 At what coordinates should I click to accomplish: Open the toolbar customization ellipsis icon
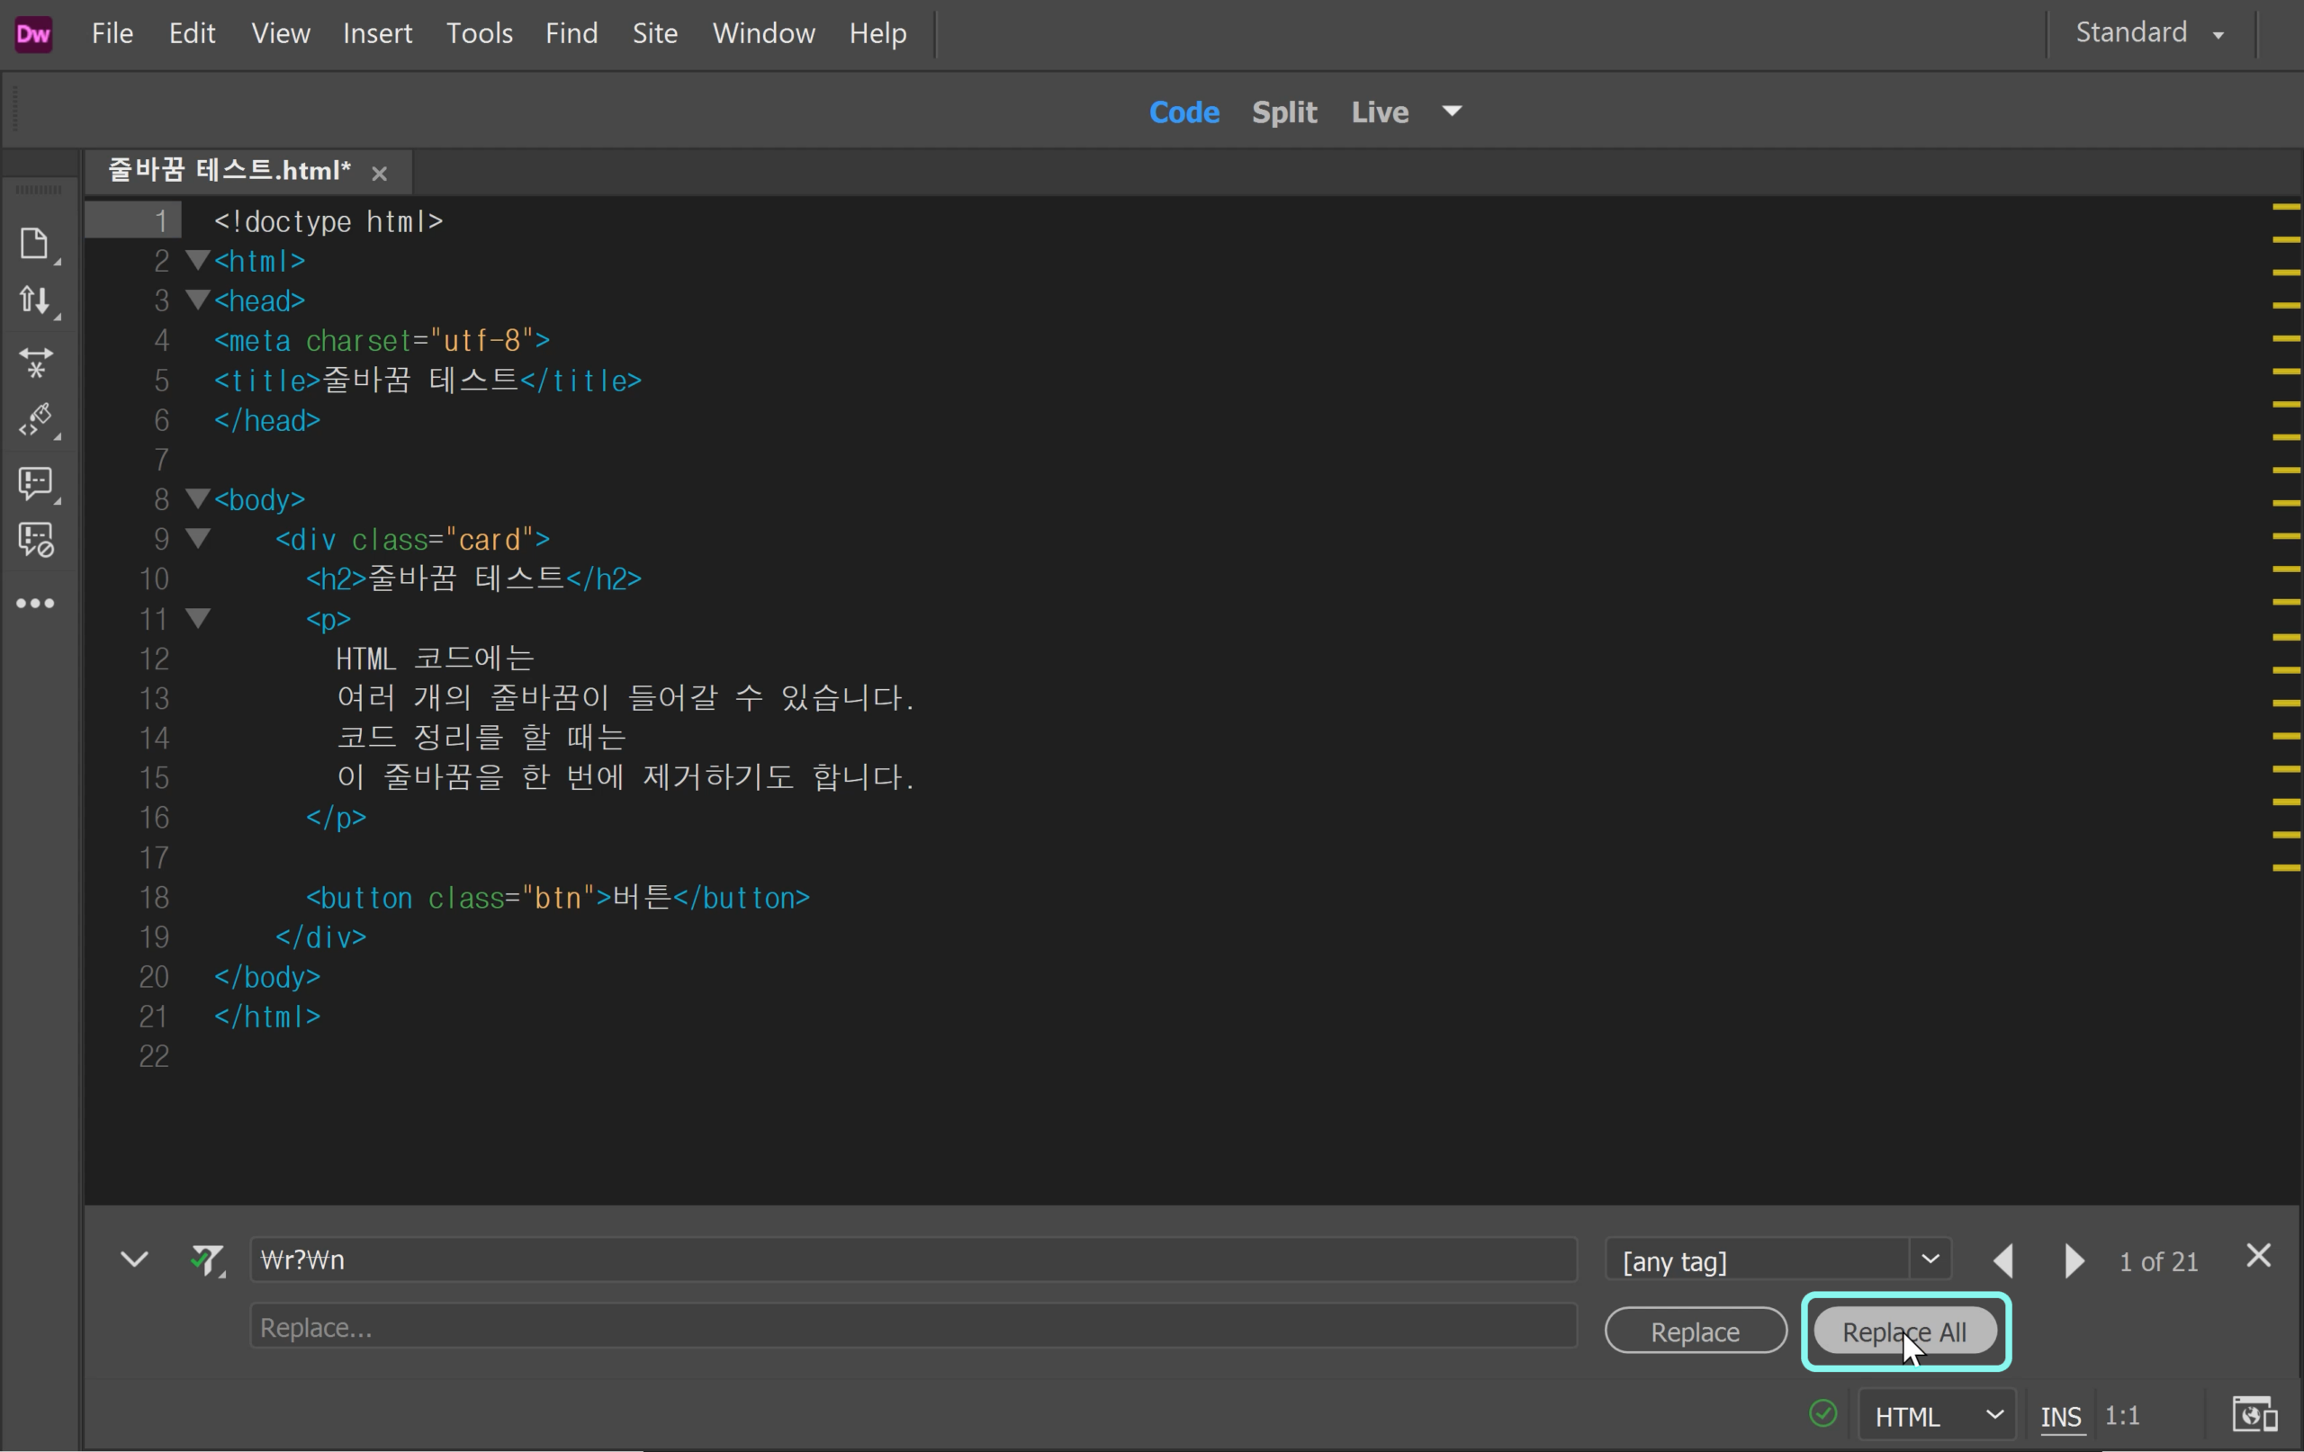[36, 603]
